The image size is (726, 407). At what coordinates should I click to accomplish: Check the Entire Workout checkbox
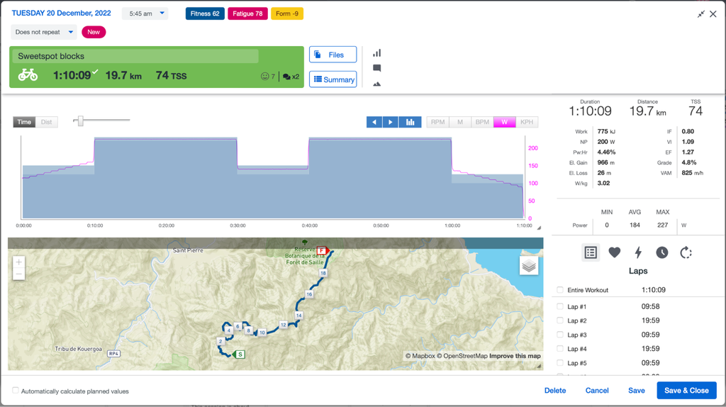point(560,290)
